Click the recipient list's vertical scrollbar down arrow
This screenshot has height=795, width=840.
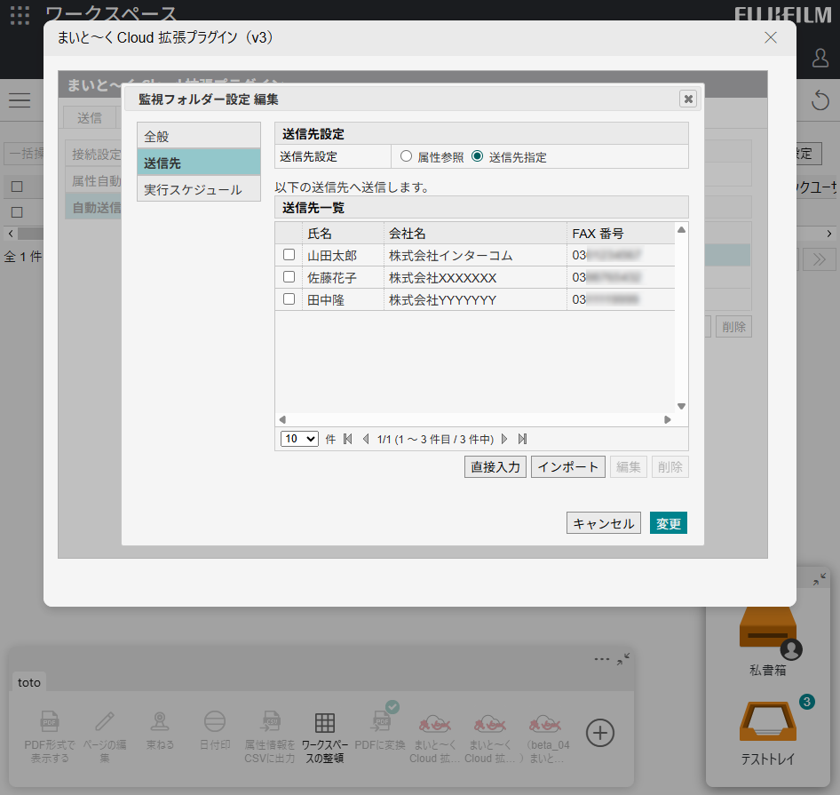(x=681, y=407)
